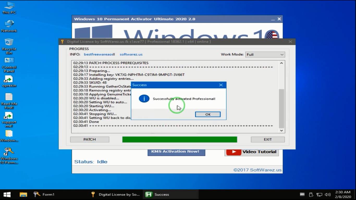The width and height of the screenshot is (356, 200).
Task: Switch to Digital License taskbar item
Action: (115, 195)
